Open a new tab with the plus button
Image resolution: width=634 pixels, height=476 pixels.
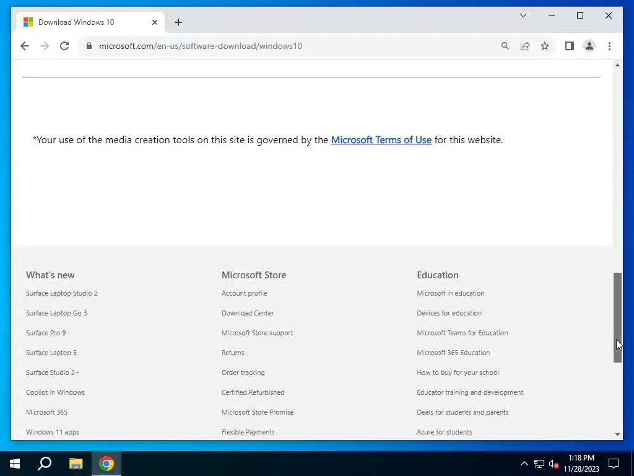point(178,22)
